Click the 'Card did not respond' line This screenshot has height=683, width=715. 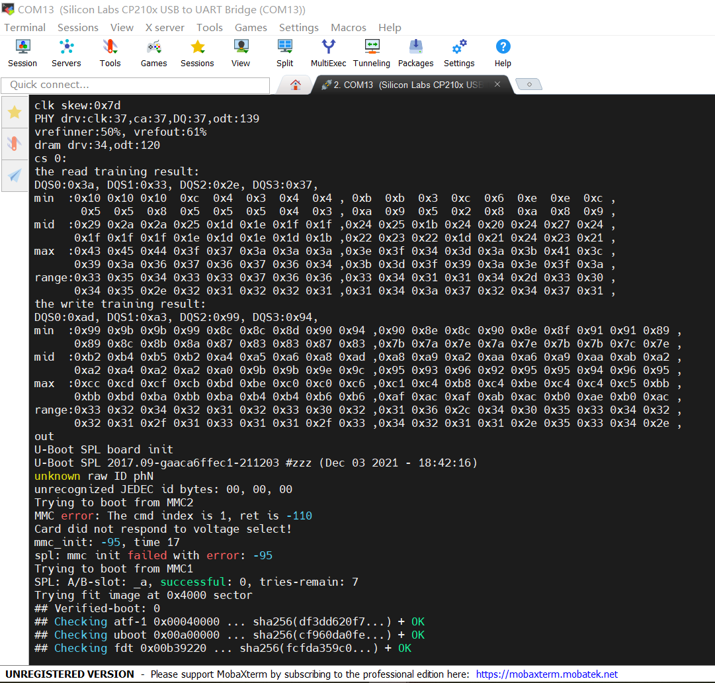coord(163,529)
